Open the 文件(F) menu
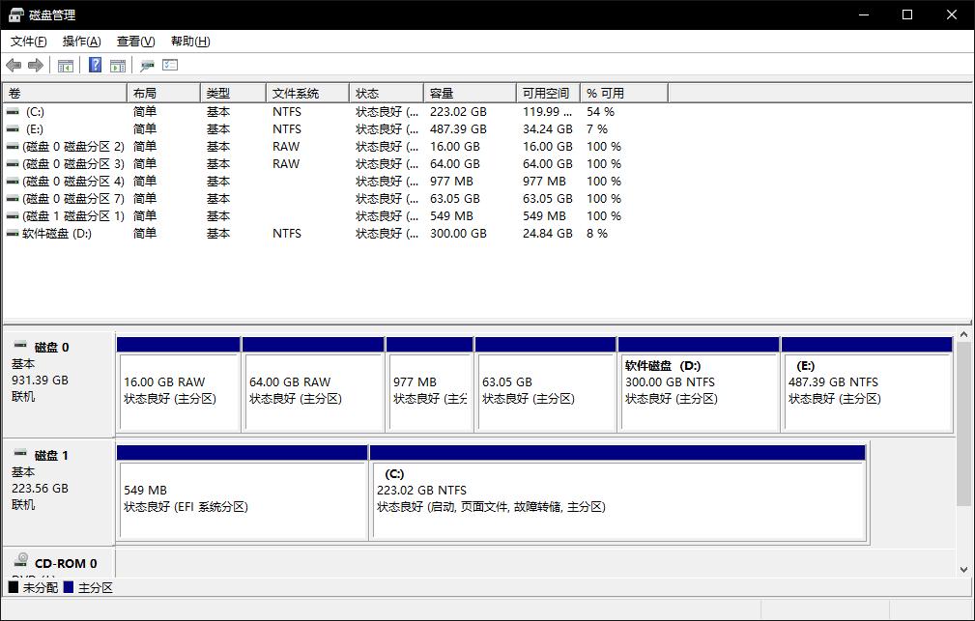This screenshot has height=621, width=975. pos(28,42)
